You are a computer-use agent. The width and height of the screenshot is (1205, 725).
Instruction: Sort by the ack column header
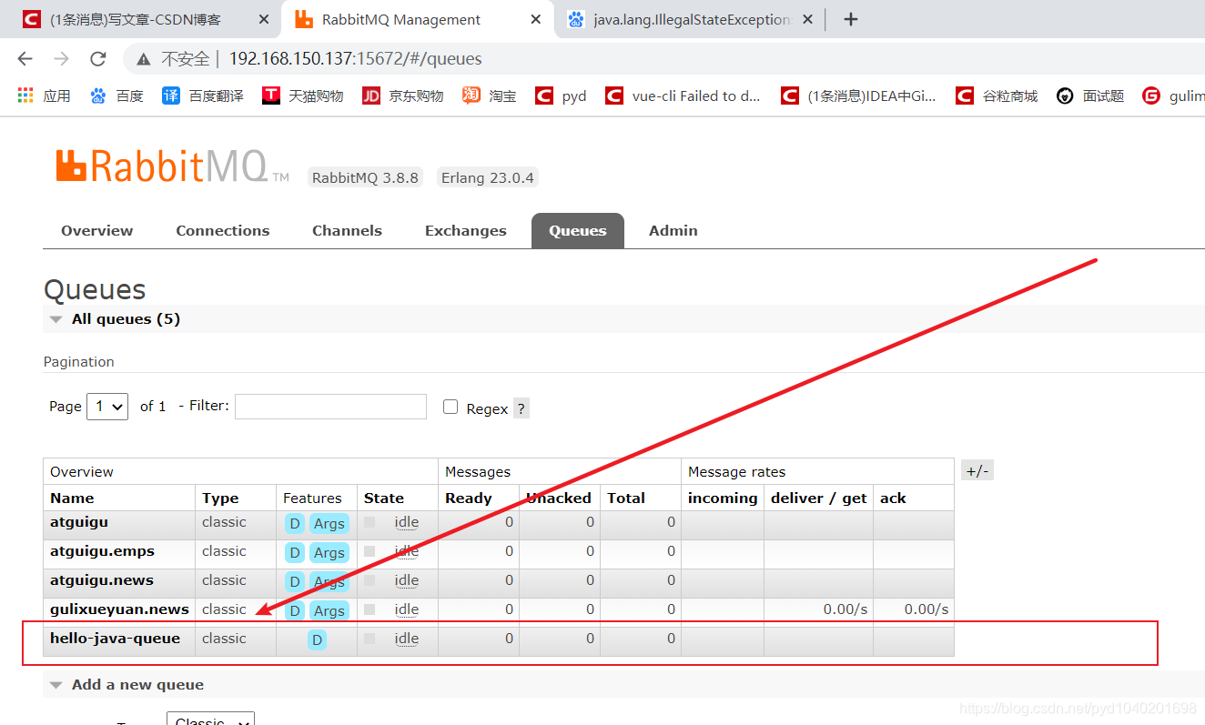pos(893,498)
